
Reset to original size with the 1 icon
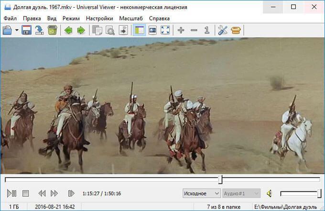point(207,30)
